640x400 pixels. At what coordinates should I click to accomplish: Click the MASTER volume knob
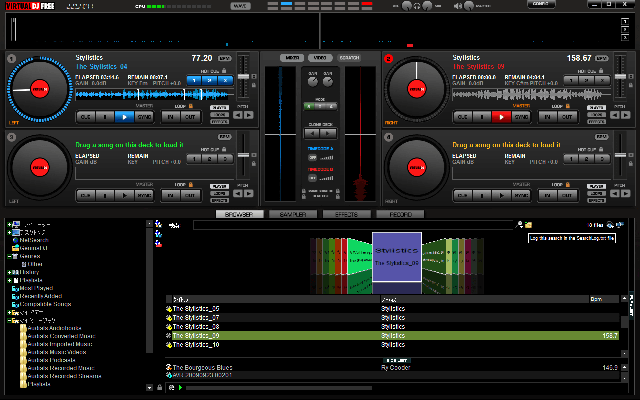pyautogui.click(x=469, y=6)
